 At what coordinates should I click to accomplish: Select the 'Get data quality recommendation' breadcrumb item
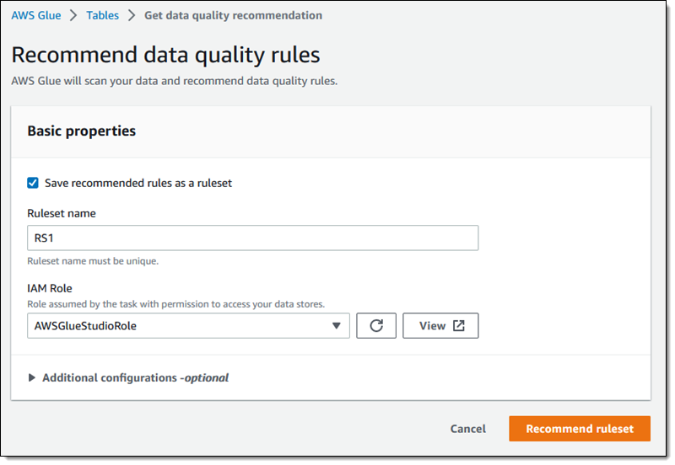click(233, 15)
